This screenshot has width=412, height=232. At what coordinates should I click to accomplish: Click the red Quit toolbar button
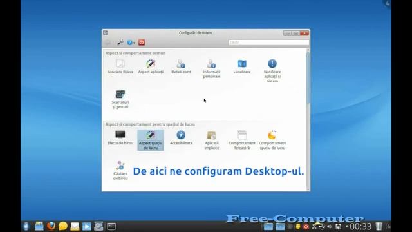pos(142,43)
